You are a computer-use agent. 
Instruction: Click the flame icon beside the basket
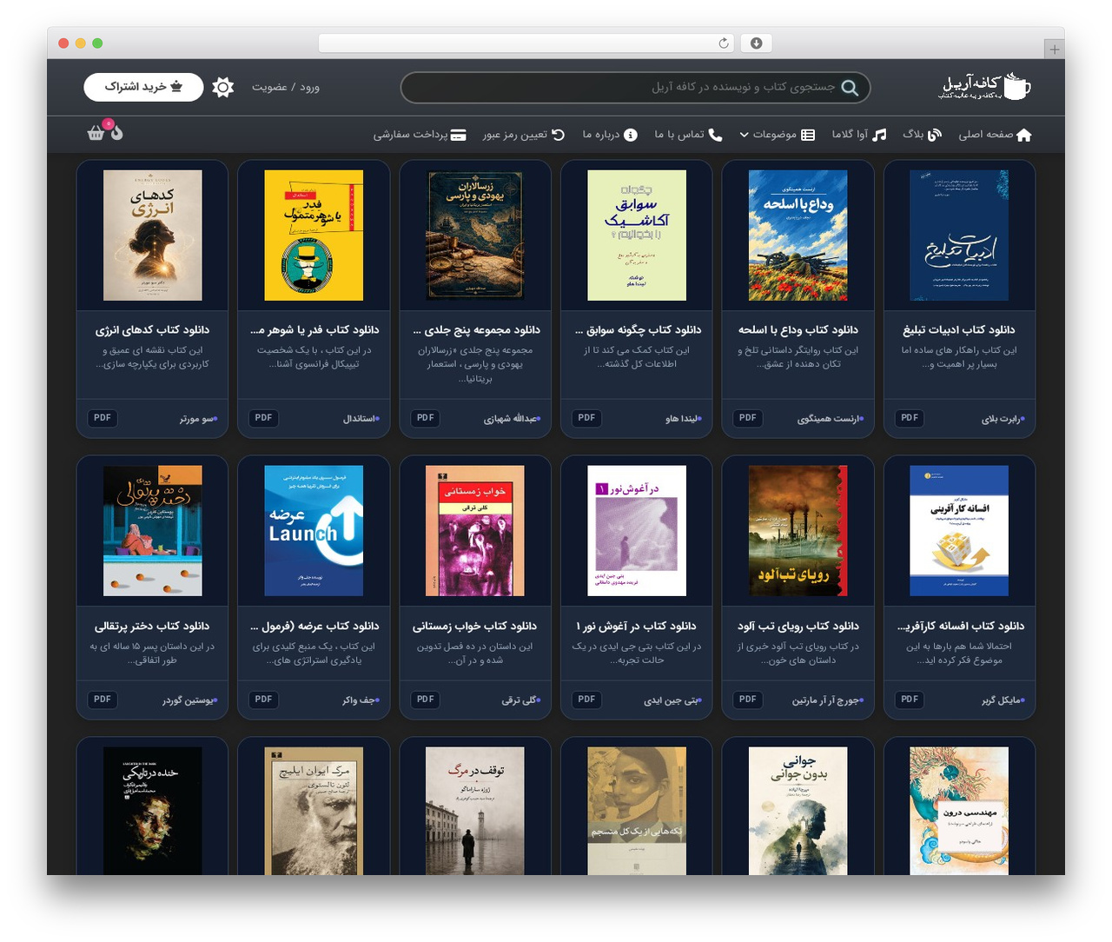117,133
